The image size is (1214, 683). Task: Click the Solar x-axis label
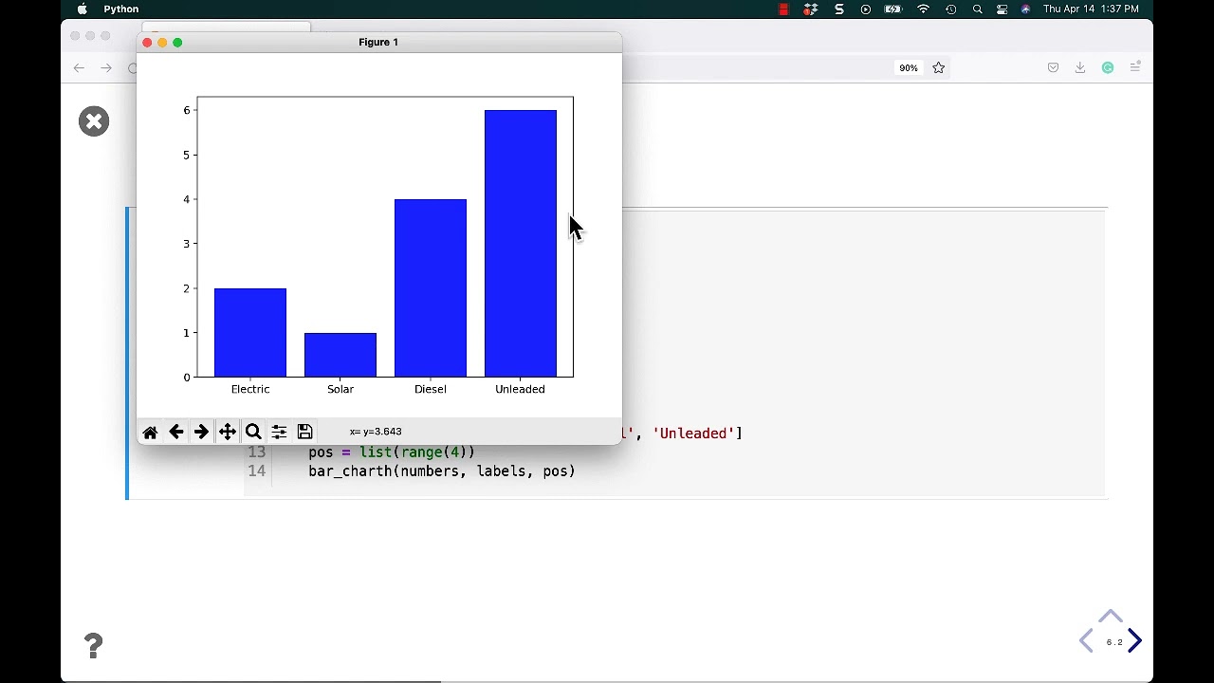[340, 389]
